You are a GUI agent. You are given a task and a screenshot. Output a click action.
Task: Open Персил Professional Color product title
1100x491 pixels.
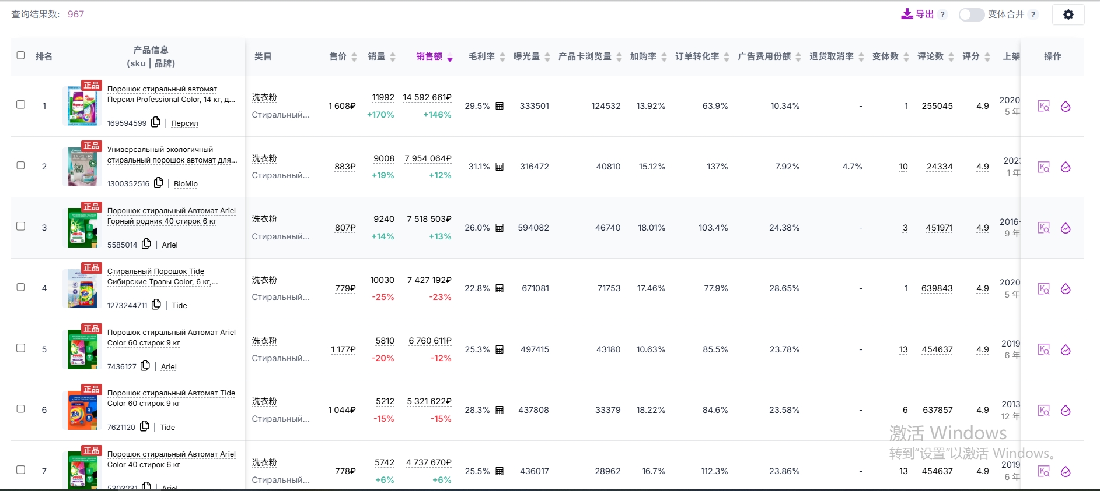[171, 94]
